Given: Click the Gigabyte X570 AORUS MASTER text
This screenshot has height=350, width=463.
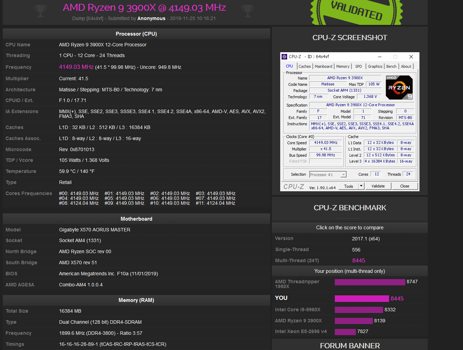Looking at the screenshot, I should [x=95, y=230].
